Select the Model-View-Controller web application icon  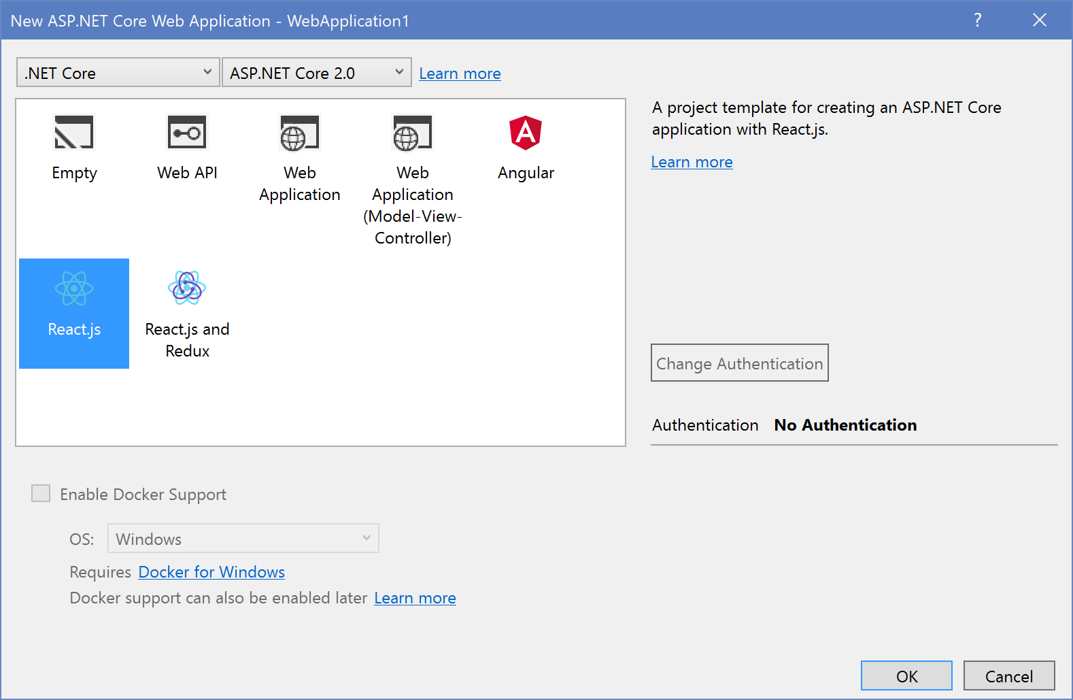tap(412, 132)
